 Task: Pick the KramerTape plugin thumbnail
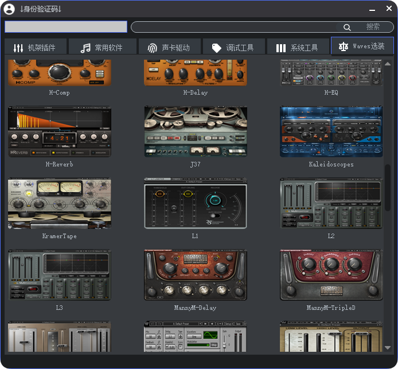[60, 203]
